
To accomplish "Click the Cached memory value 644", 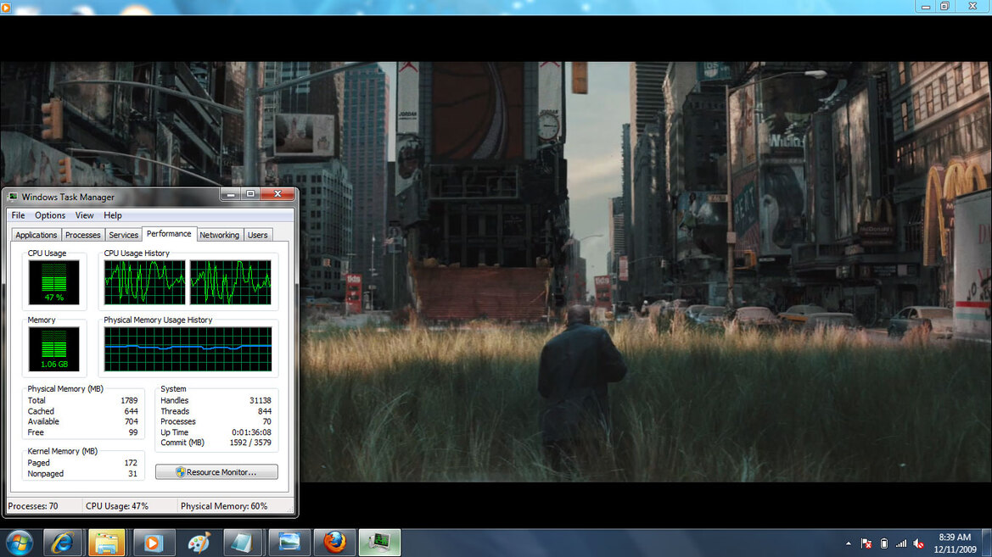I will pyautogui.click(x=131, y=411).
